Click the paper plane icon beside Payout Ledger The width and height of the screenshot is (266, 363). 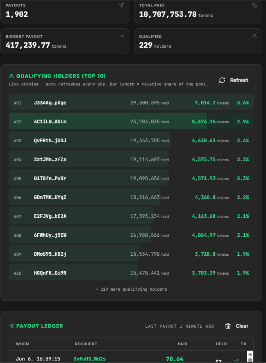point(11,326)
